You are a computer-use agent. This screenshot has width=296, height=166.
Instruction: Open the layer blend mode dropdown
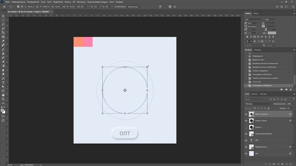[x=259, y=104]
